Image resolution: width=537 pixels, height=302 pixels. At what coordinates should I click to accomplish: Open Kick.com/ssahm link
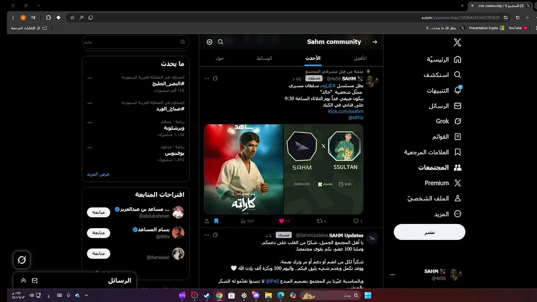tap(346, 112)
